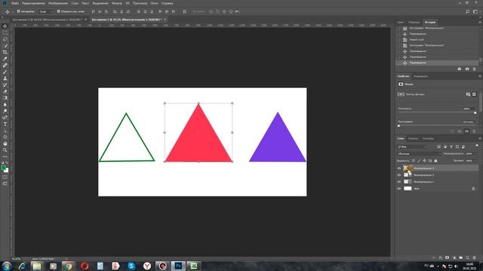Click the delete layer trash icon
This screenshot has height=271, width=483.
point(475,257)
